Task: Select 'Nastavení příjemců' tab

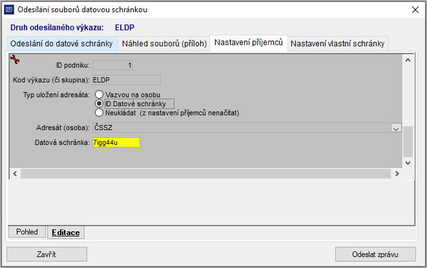Action: [x=249, y=43]
